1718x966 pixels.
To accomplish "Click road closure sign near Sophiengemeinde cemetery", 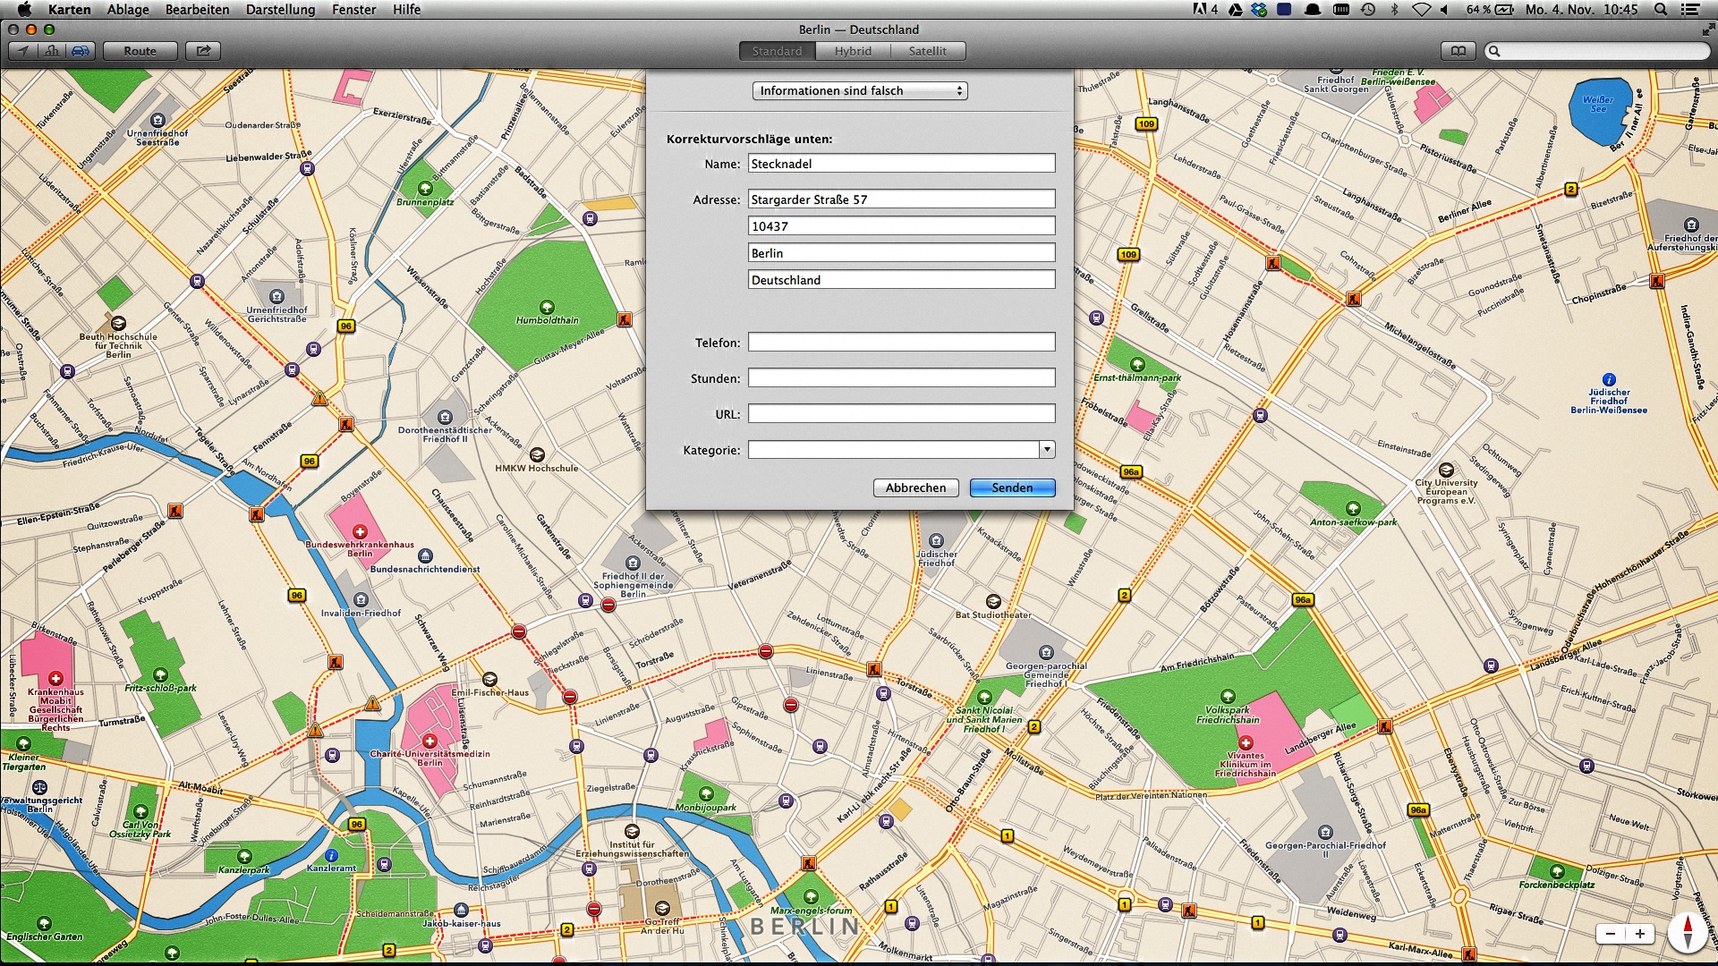I will [x=608, y=606].
